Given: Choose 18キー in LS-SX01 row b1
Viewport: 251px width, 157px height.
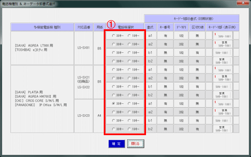Looking at the screenshot, I should pos(129,53).
